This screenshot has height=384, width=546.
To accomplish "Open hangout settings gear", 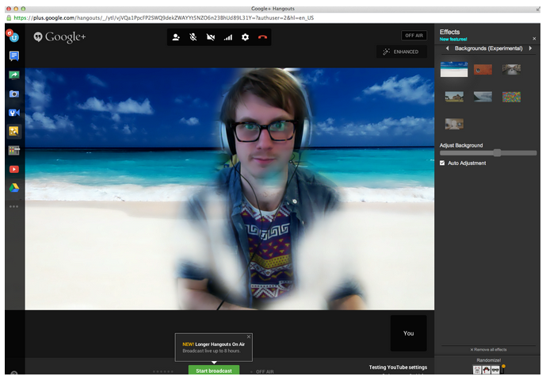I will pos(245,37).
